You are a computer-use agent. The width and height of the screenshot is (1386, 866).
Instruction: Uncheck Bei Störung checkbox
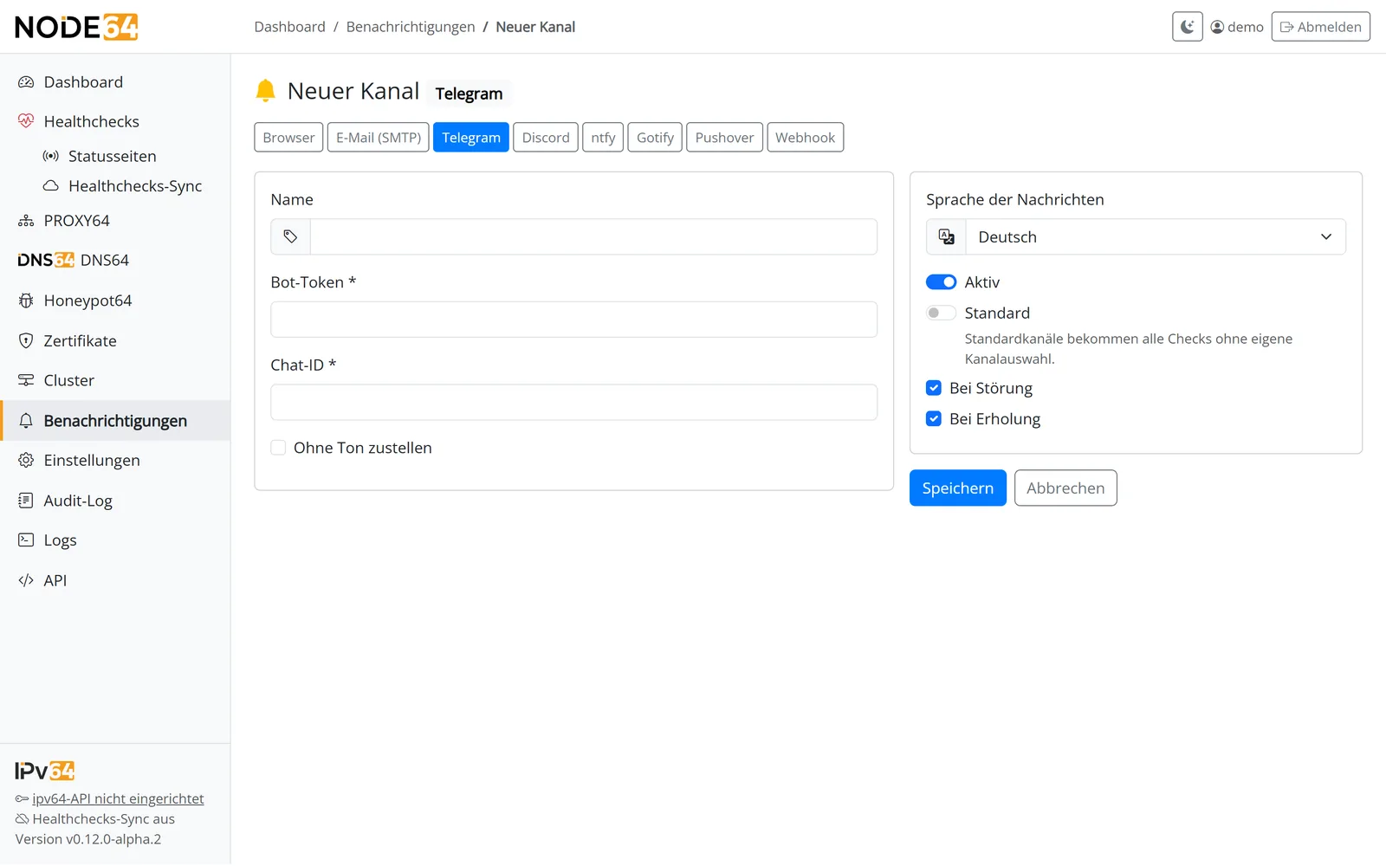pyautogui.click(x=934, y=388)
